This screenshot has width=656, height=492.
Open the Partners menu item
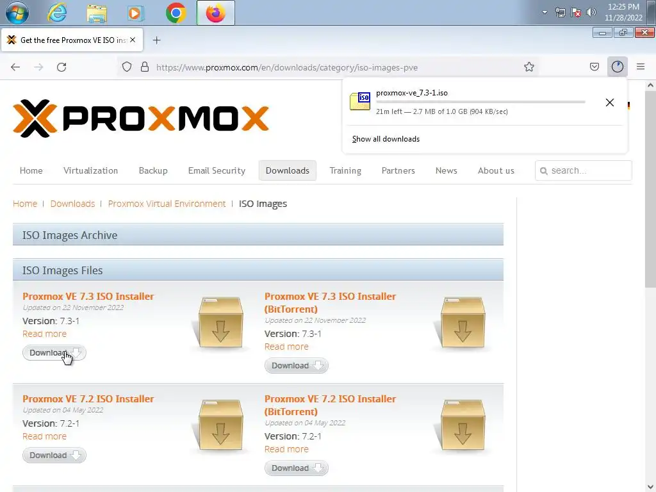398,170
